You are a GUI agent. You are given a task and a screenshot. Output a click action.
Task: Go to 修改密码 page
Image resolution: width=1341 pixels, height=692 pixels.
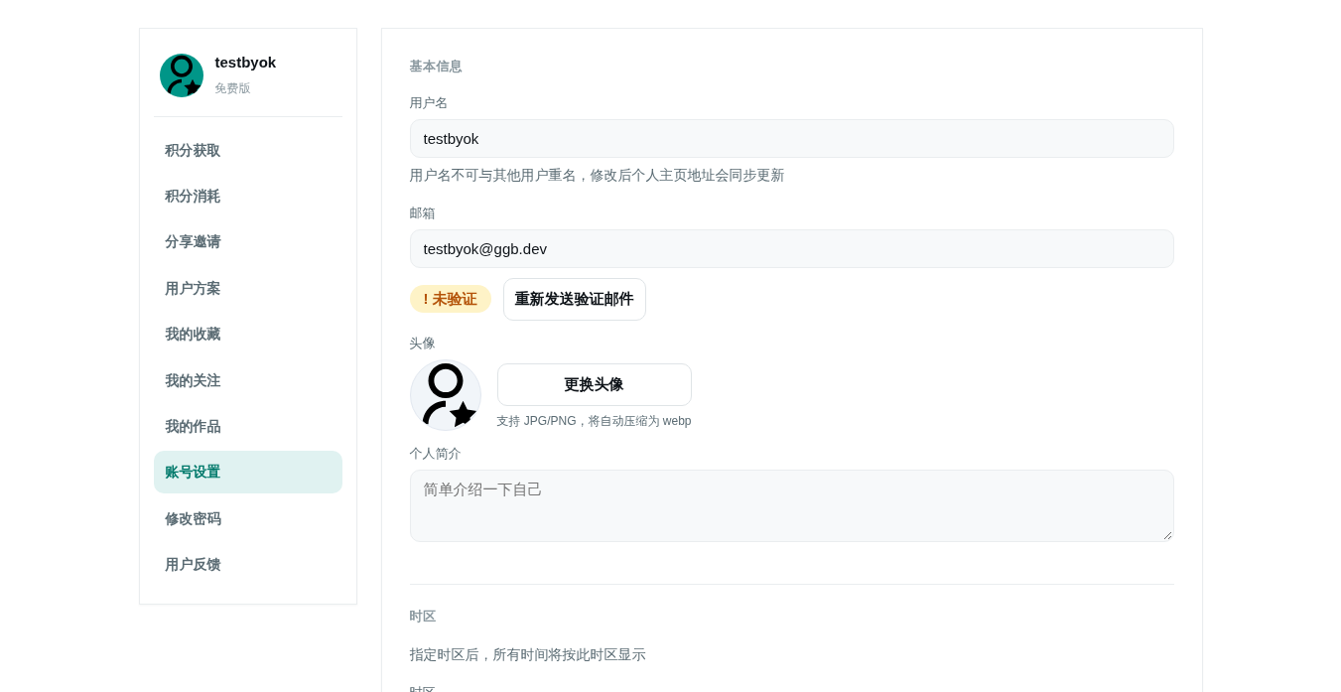pos(248,519)
